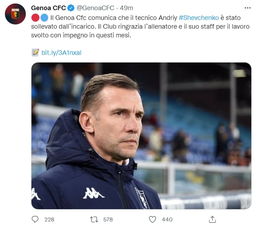
Task: Share the tweet via the upload arrow icon
Action: coord(212,219)
